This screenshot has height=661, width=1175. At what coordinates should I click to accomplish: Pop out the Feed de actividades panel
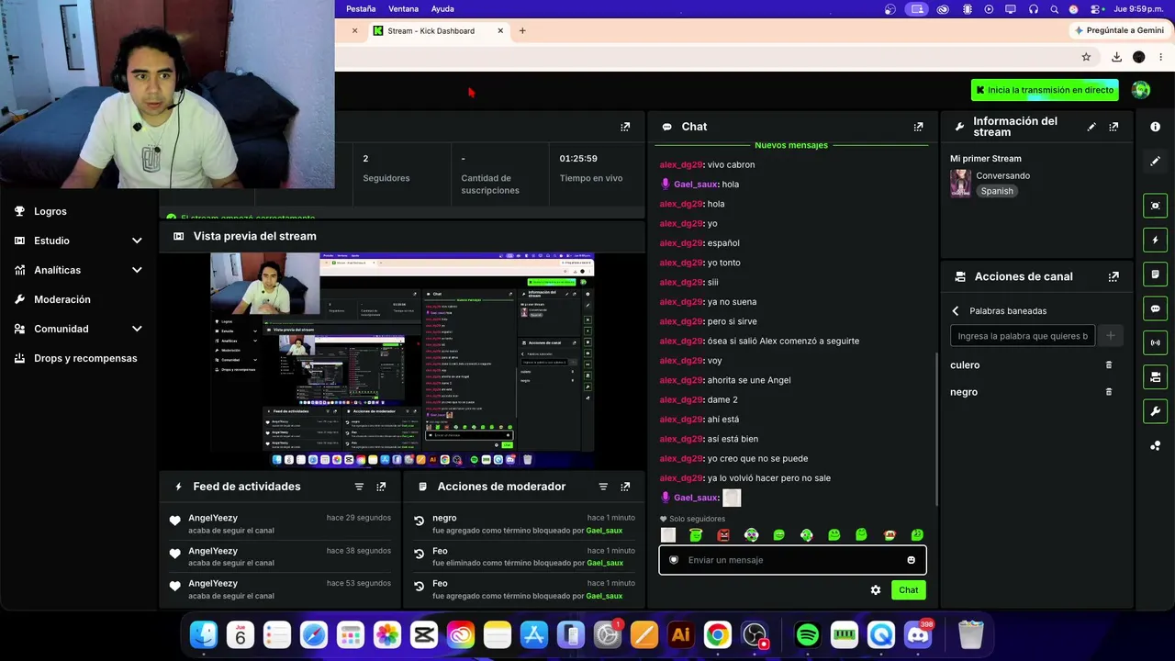tap(381, 487)
